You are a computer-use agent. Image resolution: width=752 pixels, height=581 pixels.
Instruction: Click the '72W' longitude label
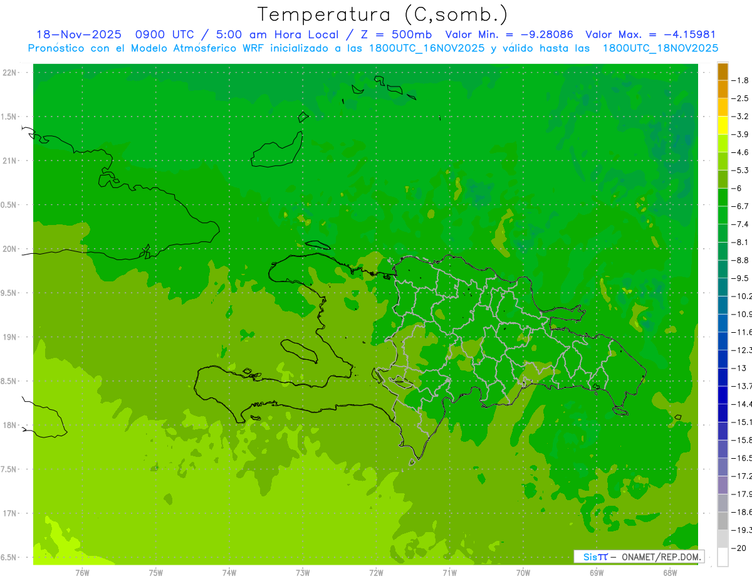pyautogui.click(x=376, y=573)
